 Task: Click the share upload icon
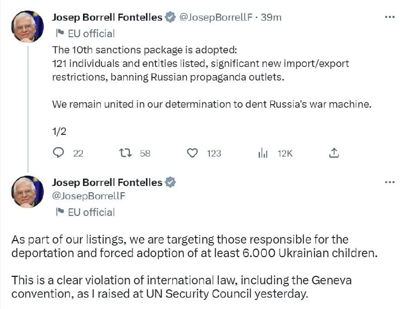click(333, 153)
